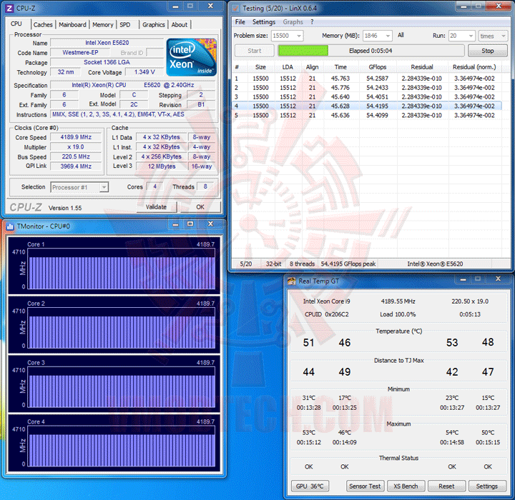Close the Real Temp GT window

point(498,279)
